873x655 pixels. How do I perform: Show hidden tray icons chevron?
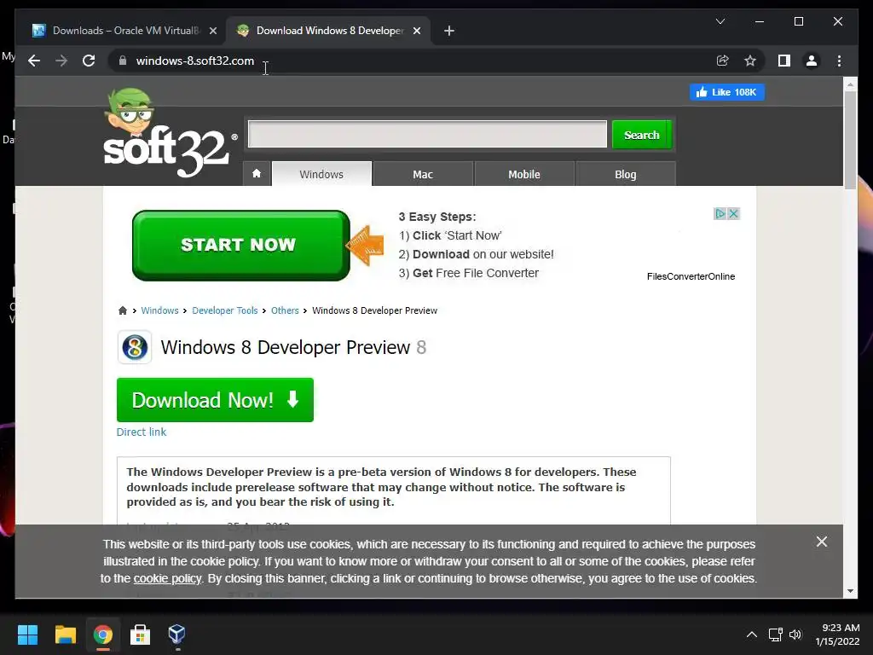click(752, 635)
